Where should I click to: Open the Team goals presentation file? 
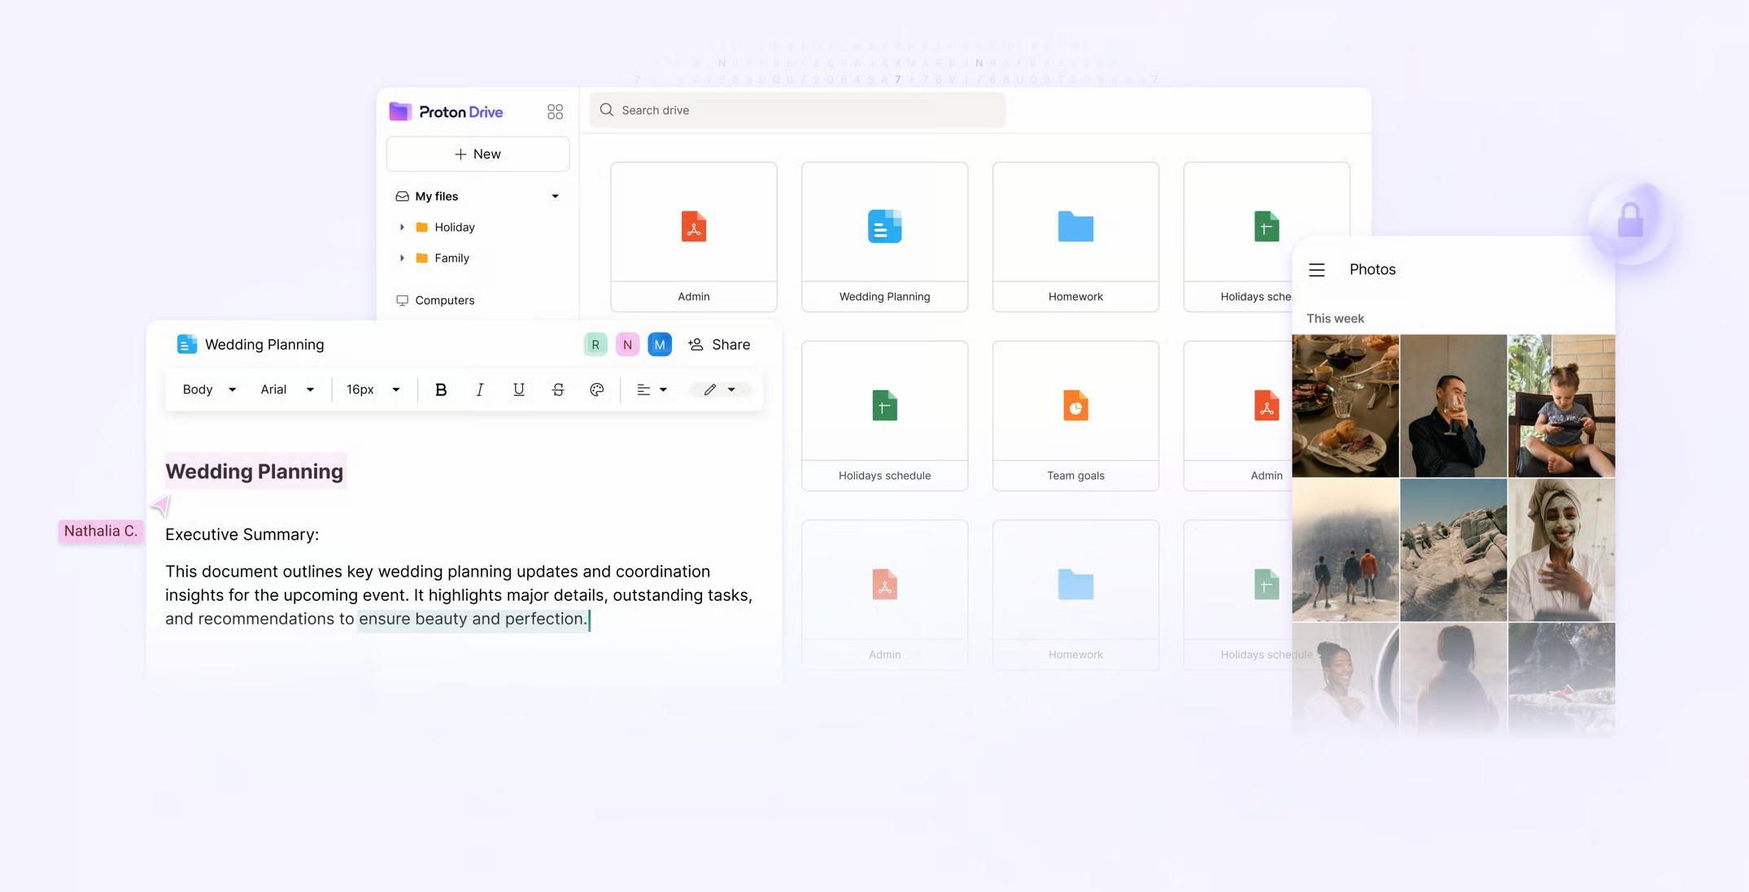[1075, 416]
